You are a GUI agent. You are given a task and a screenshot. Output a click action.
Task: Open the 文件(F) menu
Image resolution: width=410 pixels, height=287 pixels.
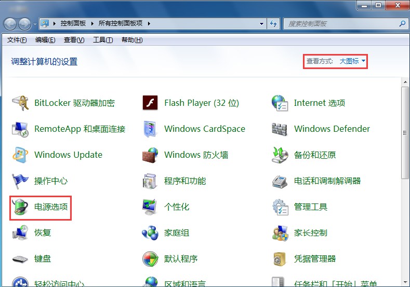pos(17,40)
